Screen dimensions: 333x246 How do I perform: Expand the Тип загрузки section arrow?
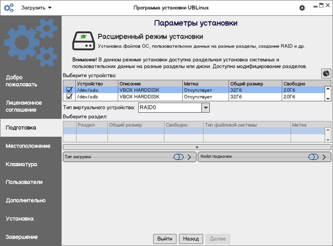[x=189, y=157]
